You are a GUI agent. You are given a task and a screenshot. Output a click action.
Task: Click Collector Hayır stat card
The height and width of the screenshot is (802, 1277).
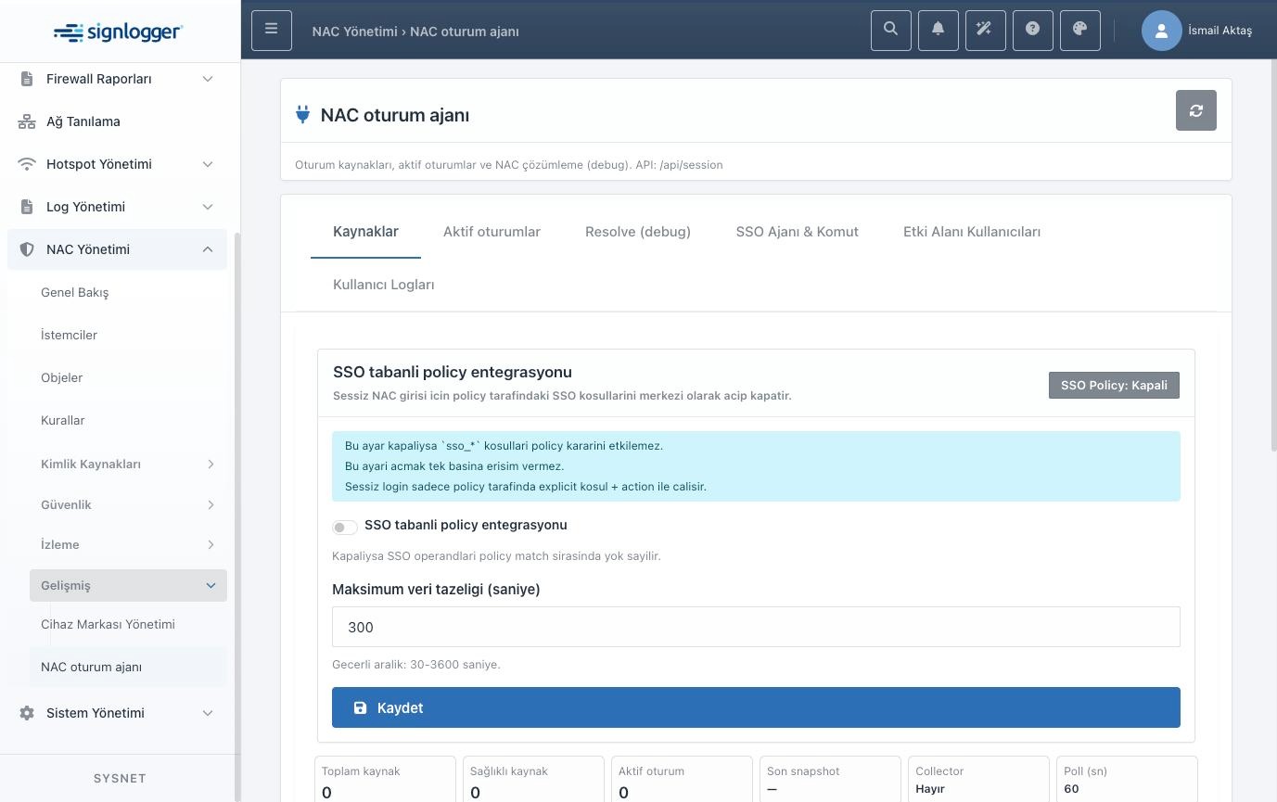(978, 780)
